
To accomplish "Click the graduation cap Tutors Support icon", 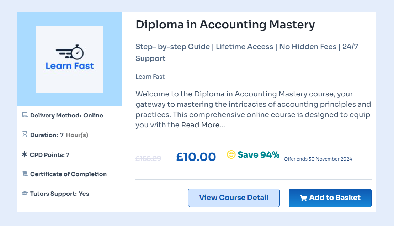I will [x=25, y=194].
